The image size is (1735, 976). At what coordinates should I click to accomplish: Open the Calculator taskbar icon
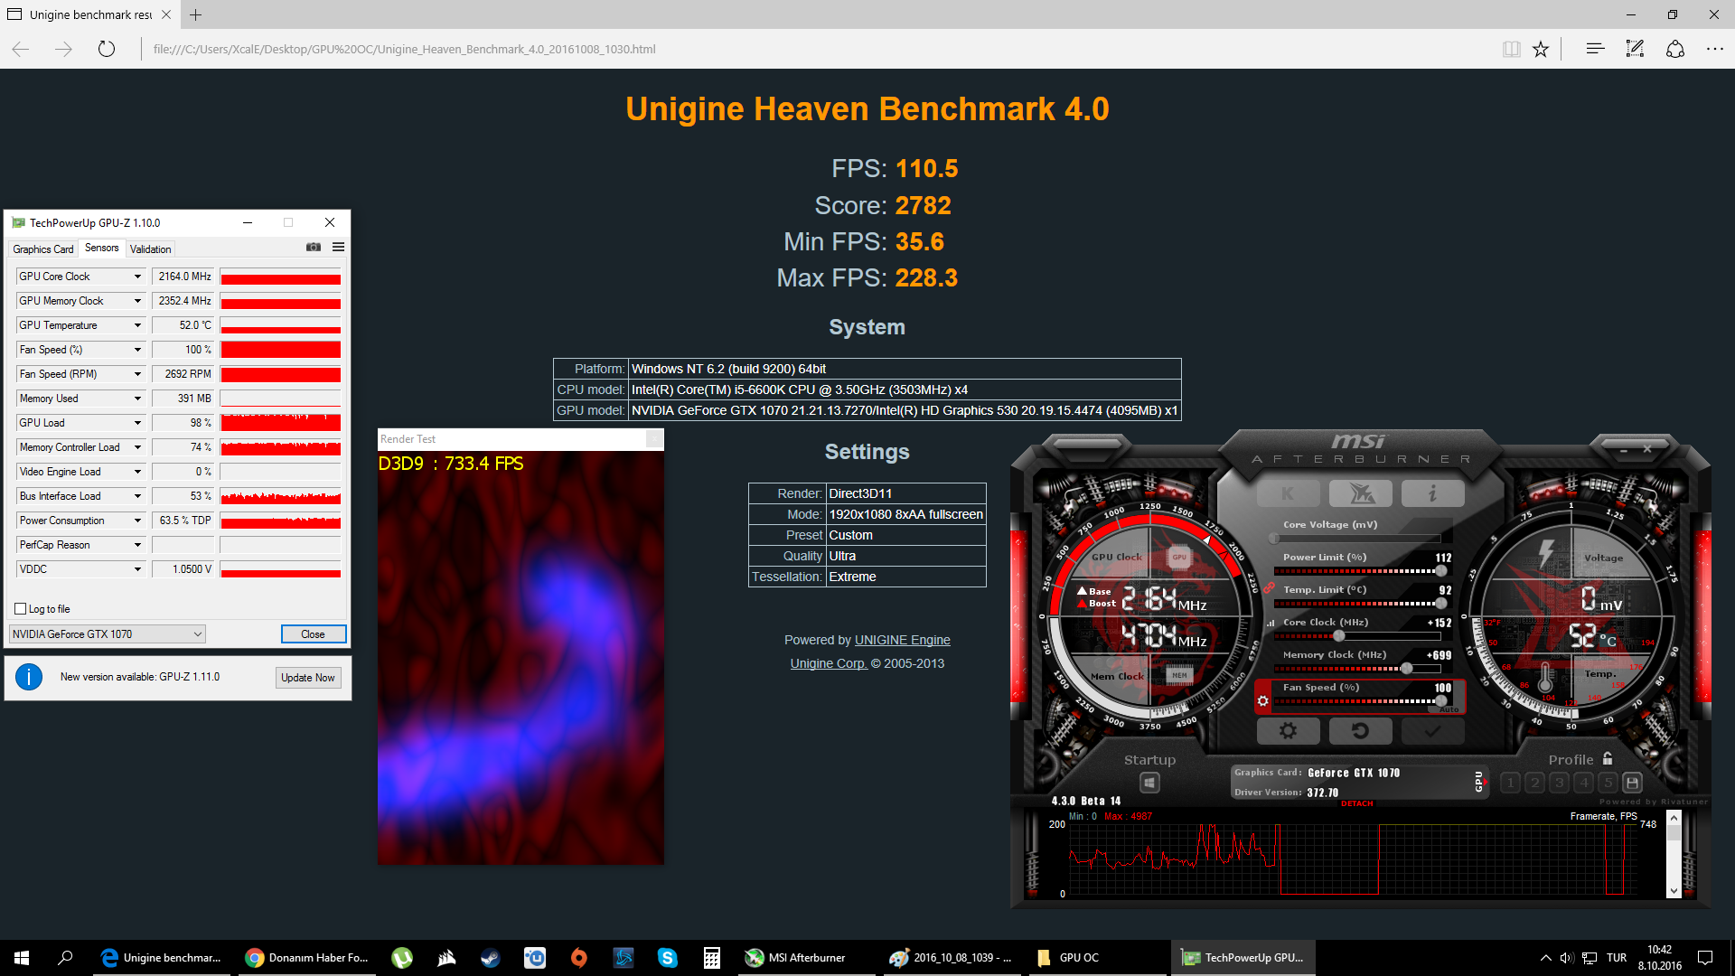(x=711, y=958)
